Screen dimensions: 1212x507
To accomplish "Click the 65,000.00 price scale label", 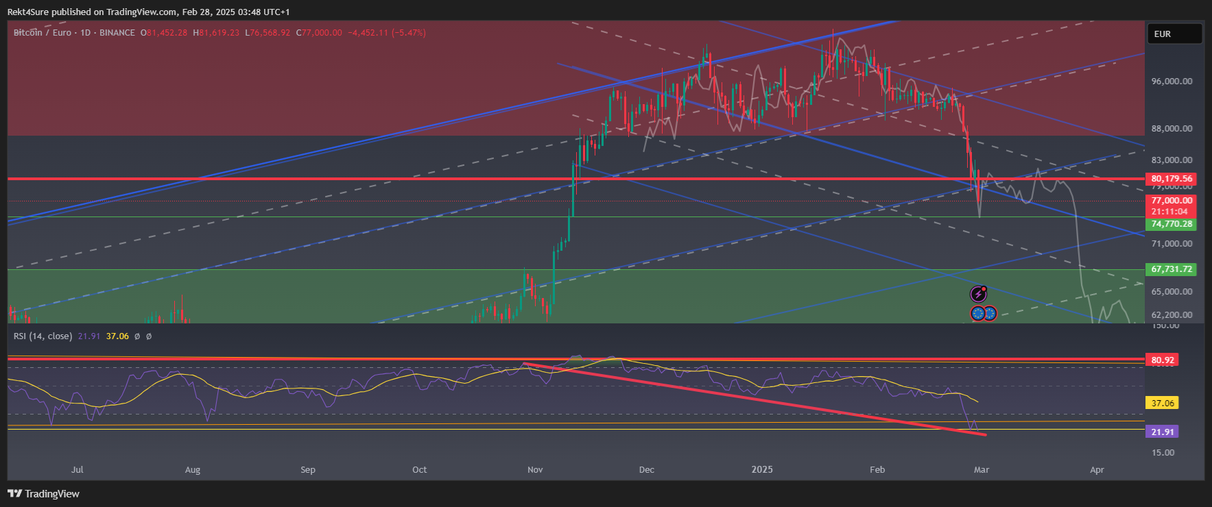I will coord(1172,291).
